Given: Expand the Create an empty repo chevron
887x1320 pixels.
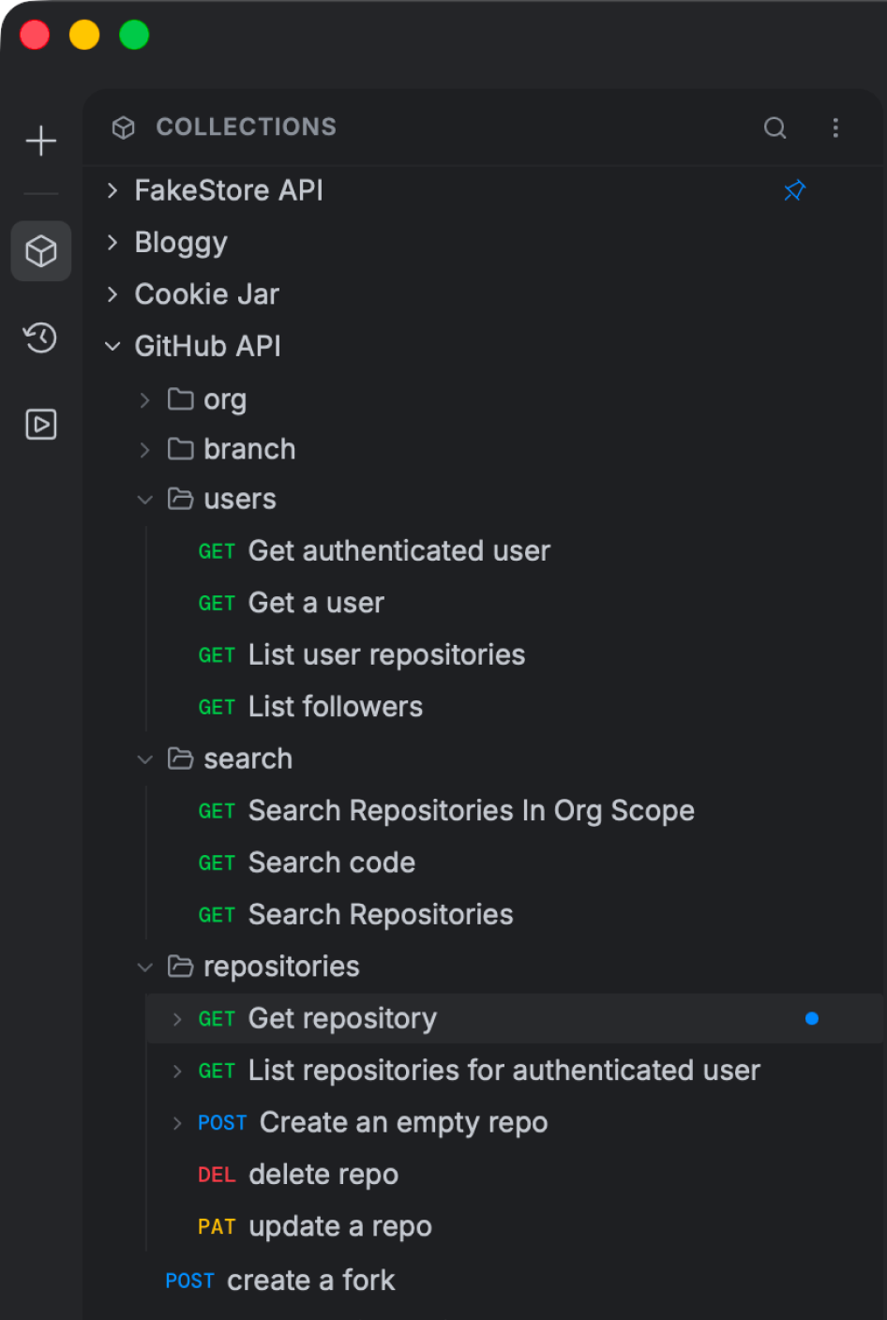Looking at the screenshot, I should (x=177, y=1123).
